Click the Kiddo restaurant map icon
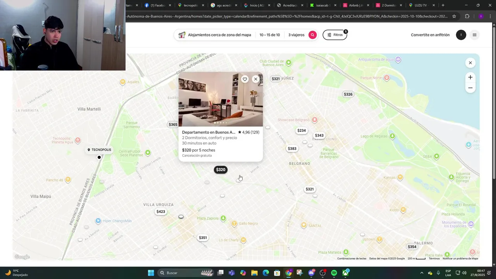The height and width of the screenshot is (279, 496). point(403,210)
